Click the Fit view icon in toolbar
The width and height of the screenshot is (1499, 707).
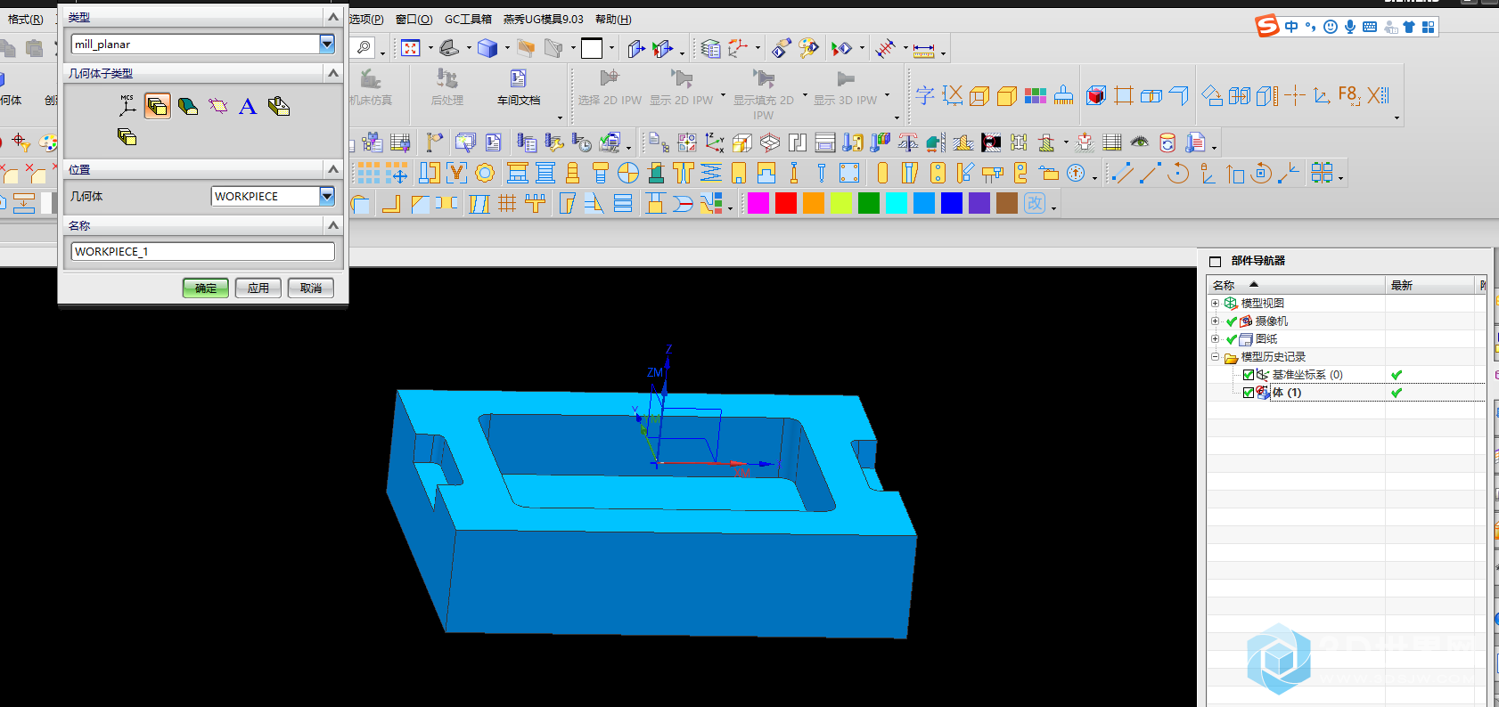[x=411, y=48]
